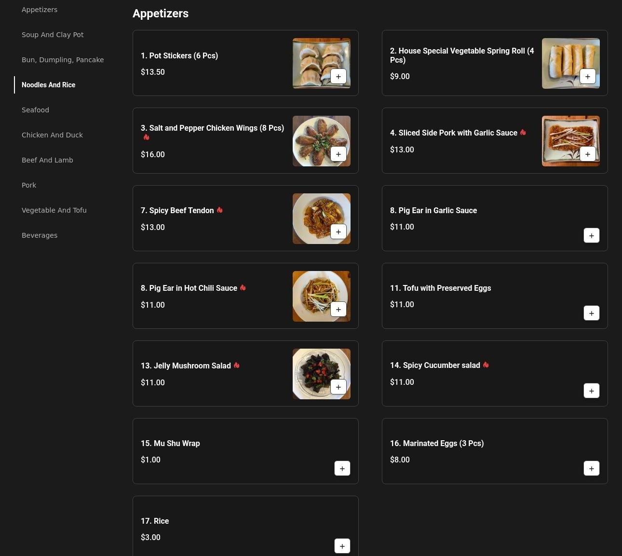
Task: Go to Soup And Clay Pot category
Action: 53,35
